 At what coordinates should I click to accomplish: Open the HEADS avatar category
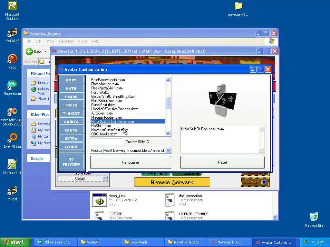pyautogui.click(x=71, y=96)
